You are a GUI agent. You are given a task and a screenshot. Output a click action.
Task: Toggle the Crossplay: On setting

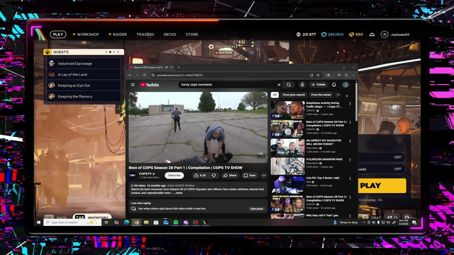371,200
